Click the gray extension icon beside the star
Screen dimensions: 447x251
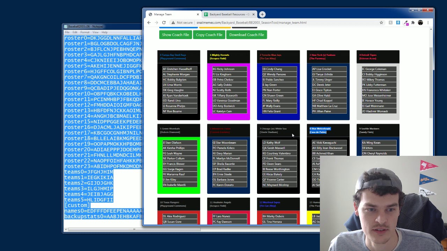coord(391,23)
